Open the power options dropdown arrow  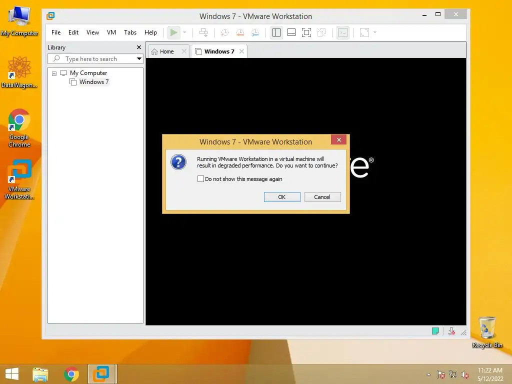click(185, 32)
